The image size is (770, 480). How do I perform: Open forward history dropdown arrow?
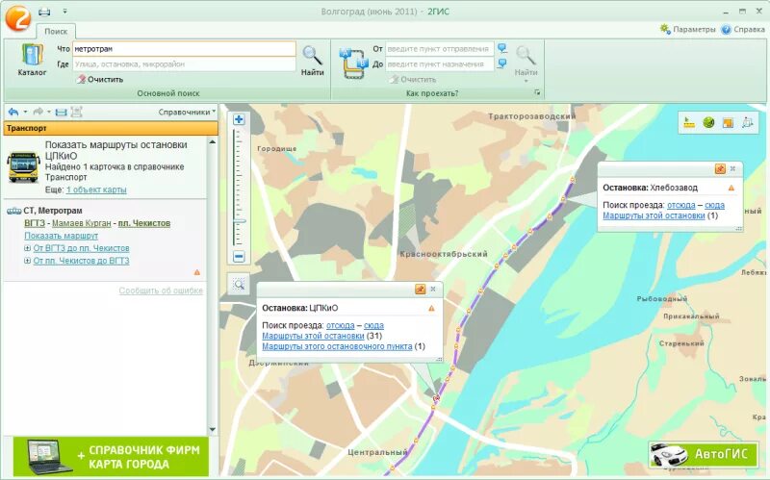pyautogui.click(x=49, y=112)
